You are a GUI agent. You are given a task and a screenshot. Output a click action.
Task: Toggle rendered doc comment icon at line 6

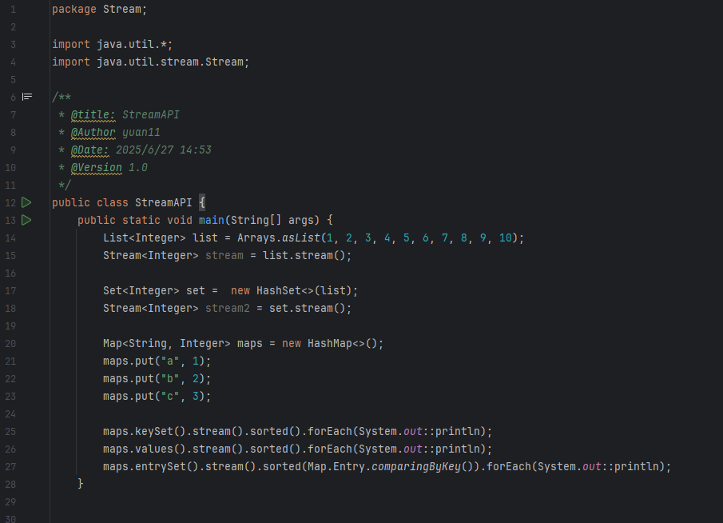[x=27, y=97]
